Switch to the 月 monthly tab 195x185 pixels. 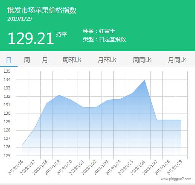(45, 60)
